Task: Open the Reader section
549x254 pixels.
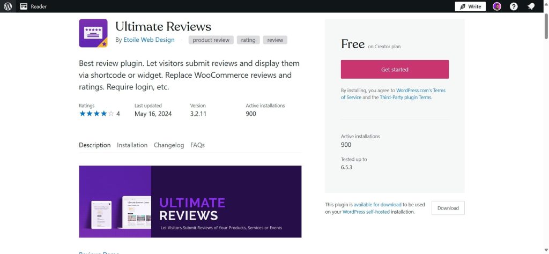Action: coord(33,6)
